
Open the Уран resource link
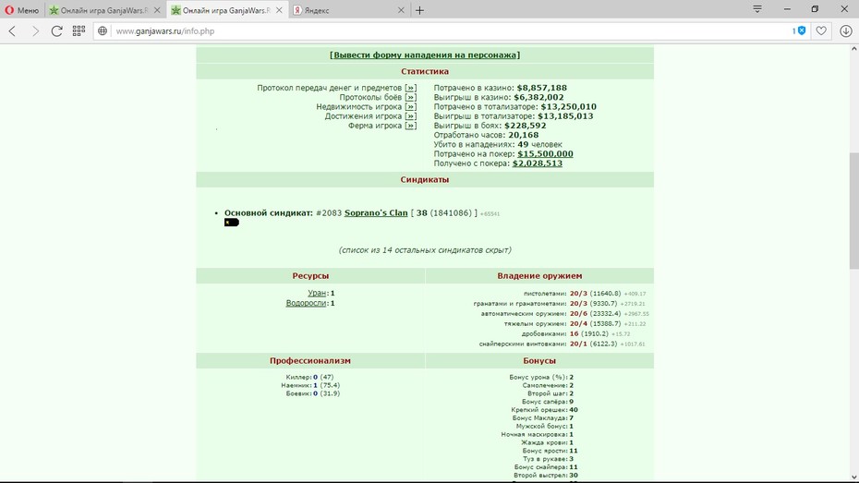tap(317, 293)
